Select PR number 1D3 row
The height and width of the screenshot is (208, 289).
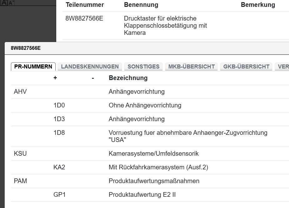(x=137, y=119)
